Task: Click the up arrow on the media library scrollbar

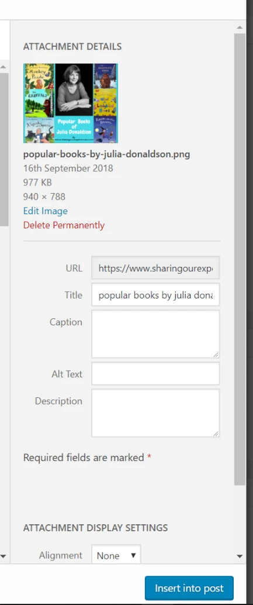Action: pyautogui.click(x=3, y=67)
